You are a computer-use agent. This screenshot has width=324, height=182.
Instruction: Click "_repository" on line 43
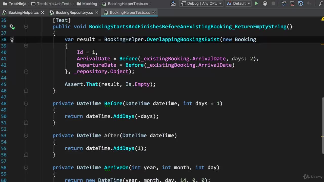[90, 72]
